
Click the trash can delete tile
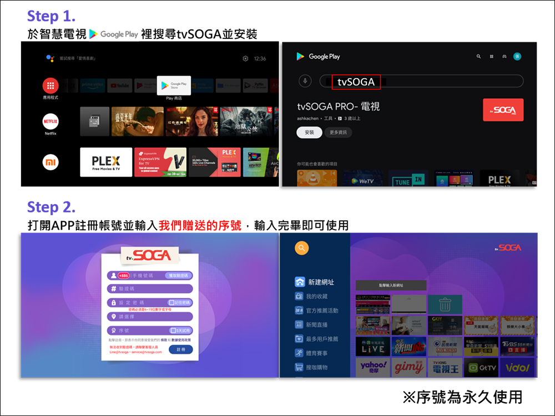pyautogui.click(x=444, y=304)
